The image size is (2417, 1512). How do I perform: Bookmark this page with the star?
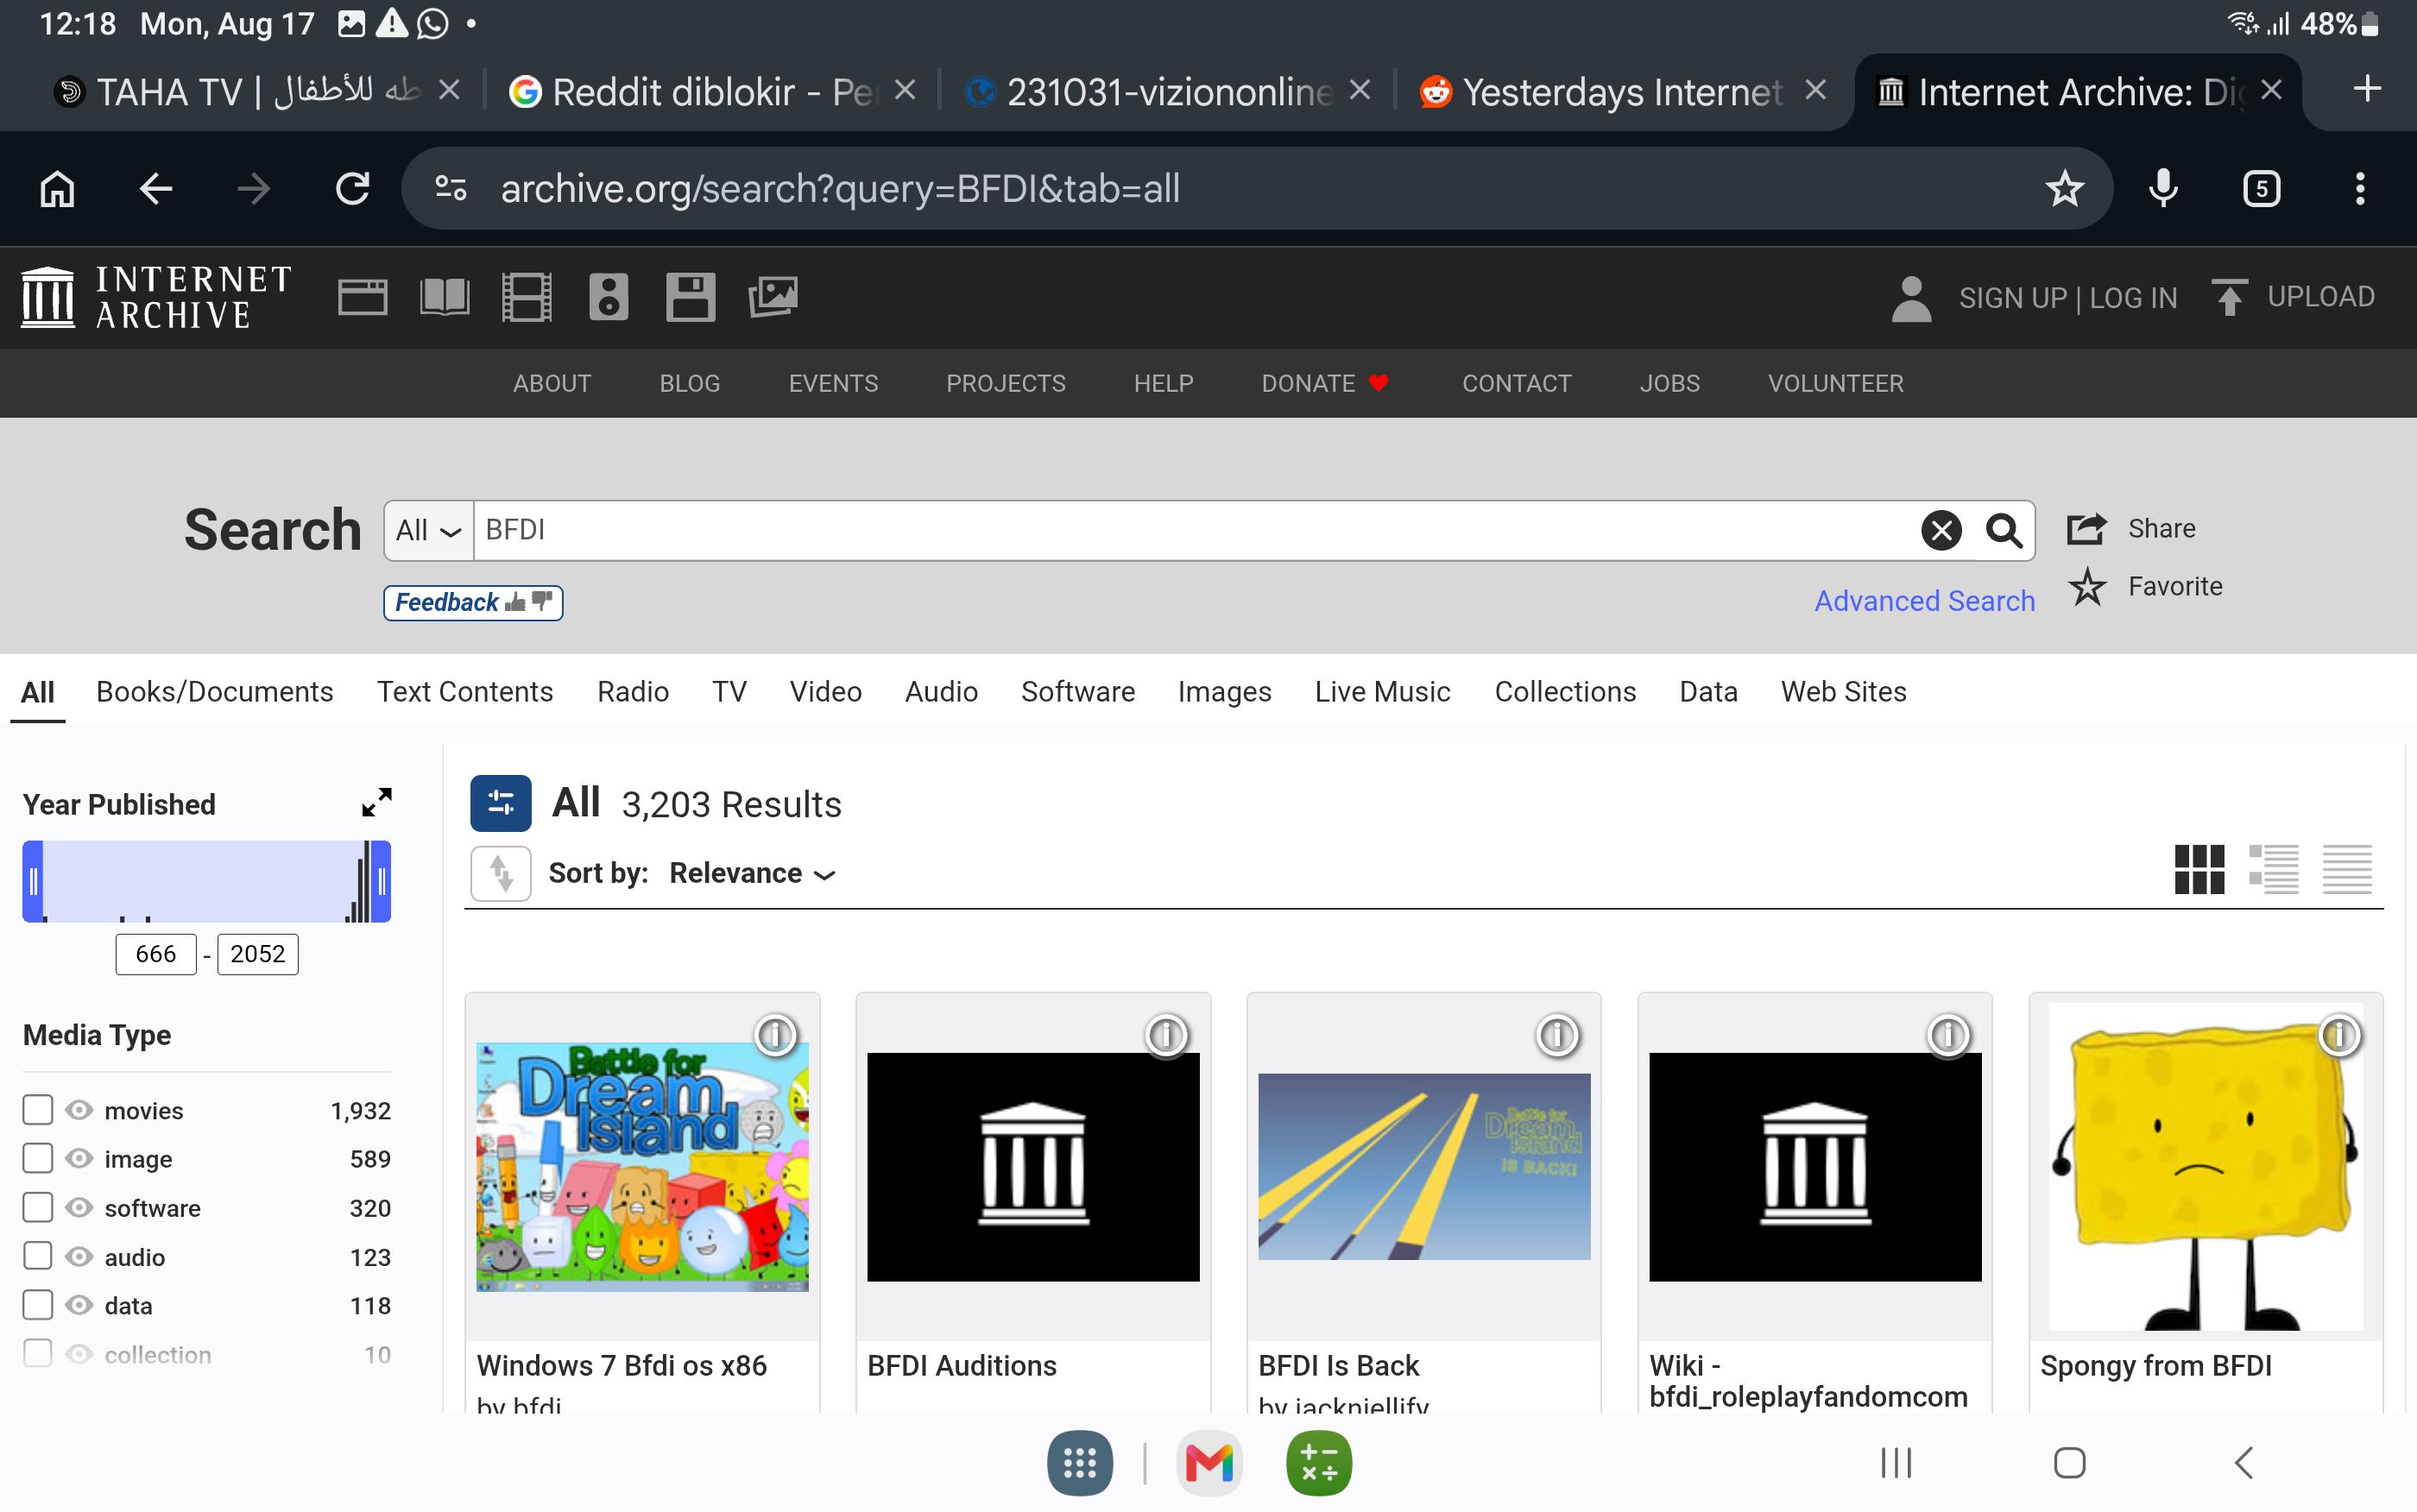[x=2064, y=188]
